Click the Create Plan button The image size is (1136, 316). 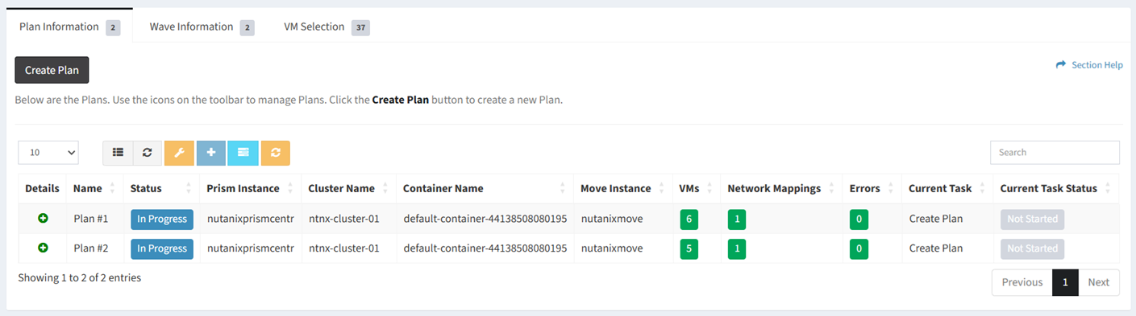click(52, 70)
